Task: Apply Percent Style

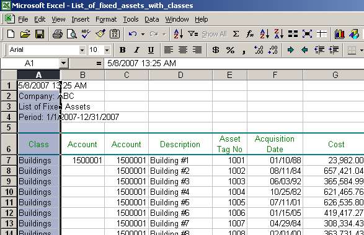Action: click(x=230, y=49)
